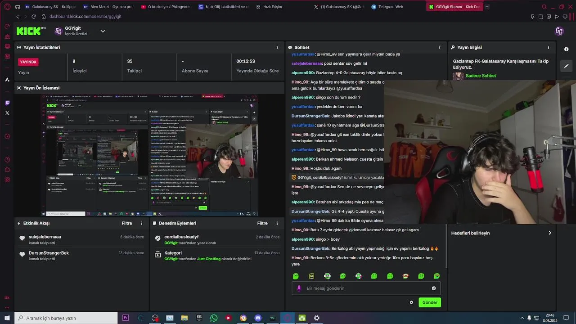Screen dimensions: 576x324
Task: Click Just Chatting category text
Action: [209, 259]
